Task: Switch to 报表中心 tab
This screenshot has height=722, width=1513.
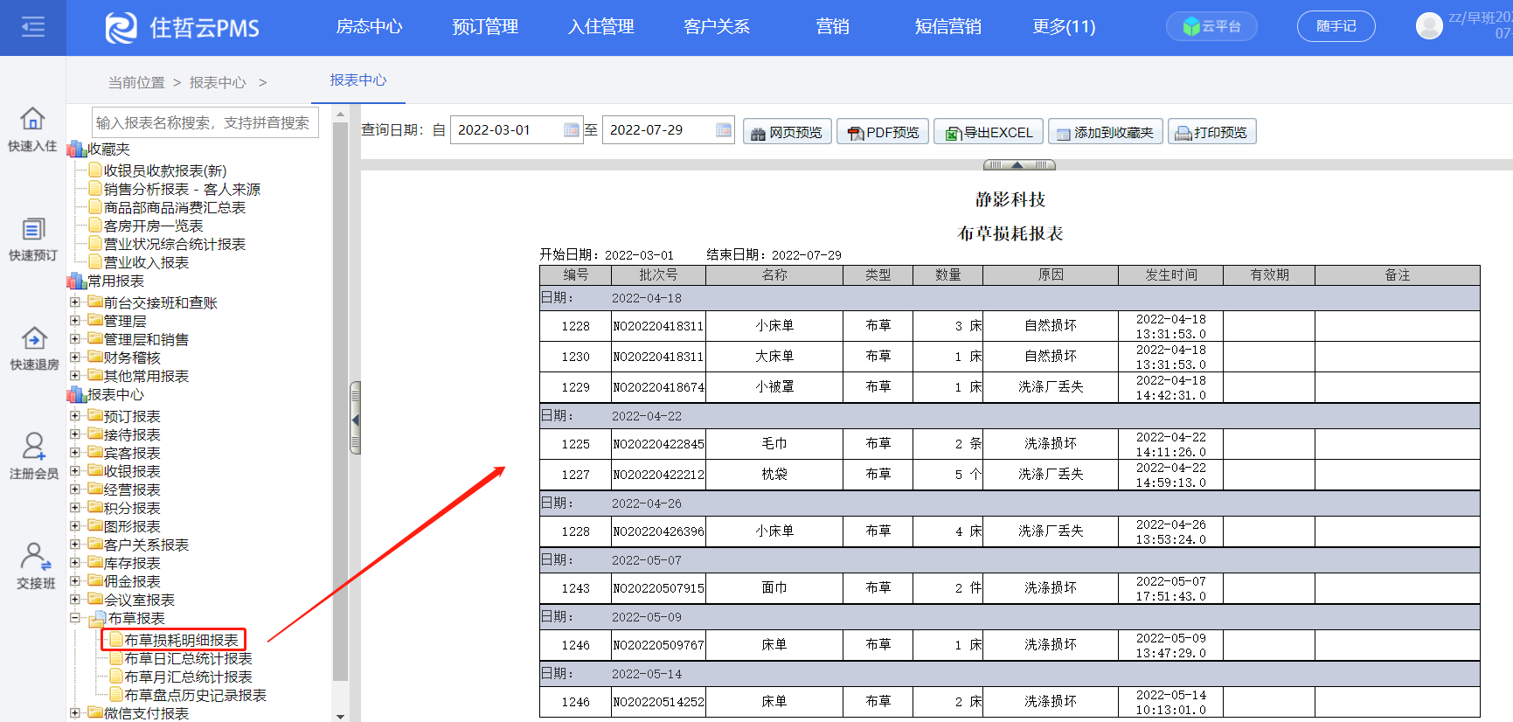Action: pyautogui.click(x=358, y=80)
